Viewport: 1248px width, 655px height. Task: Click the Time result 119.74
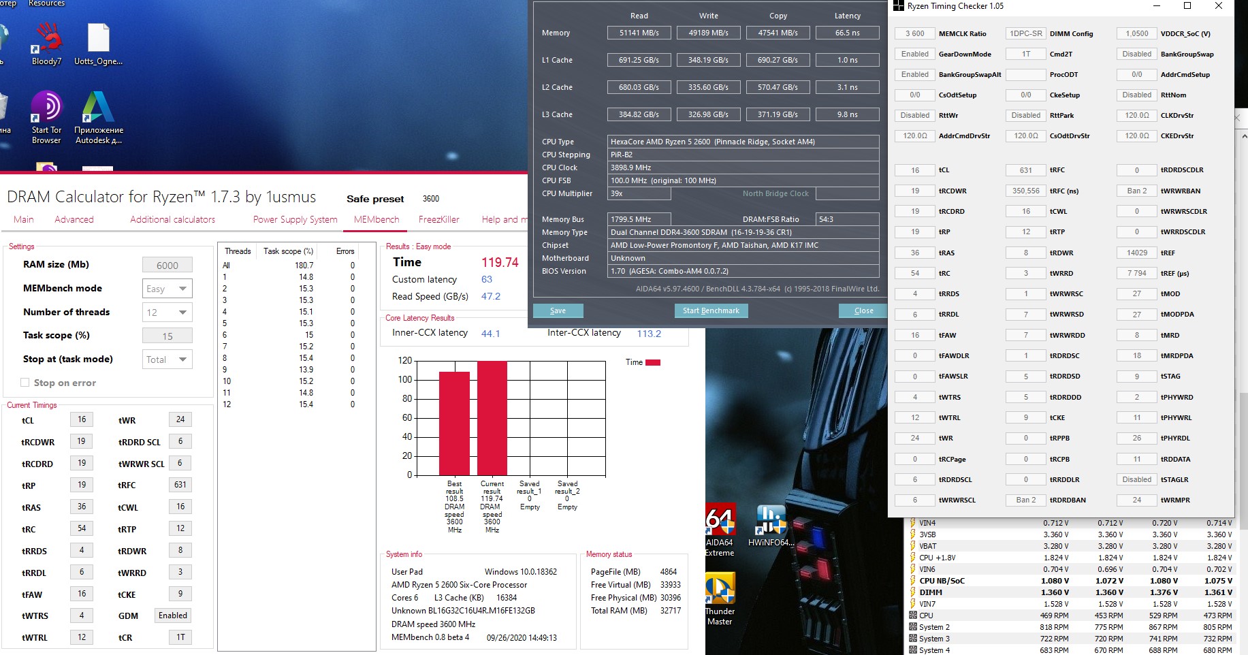tap(500, 262)
